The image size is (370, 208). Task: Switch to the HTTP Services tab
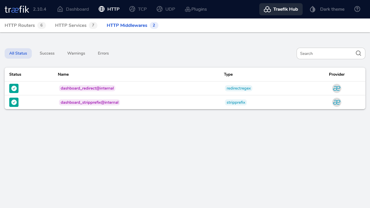tap(76, 25)
